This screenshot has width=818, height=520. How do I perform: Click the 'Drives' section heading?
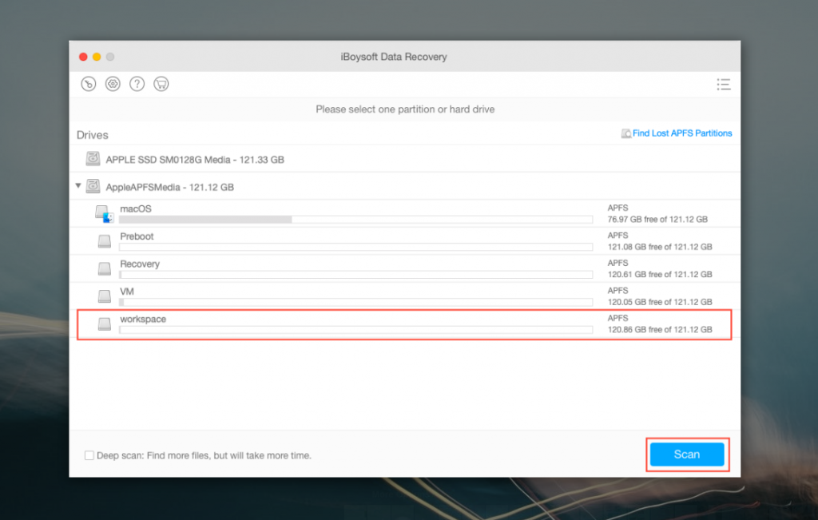click(x=93, y=135)
